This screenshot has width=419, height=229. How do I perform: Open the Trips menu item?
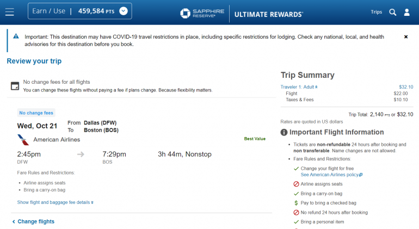pos(376,12)
